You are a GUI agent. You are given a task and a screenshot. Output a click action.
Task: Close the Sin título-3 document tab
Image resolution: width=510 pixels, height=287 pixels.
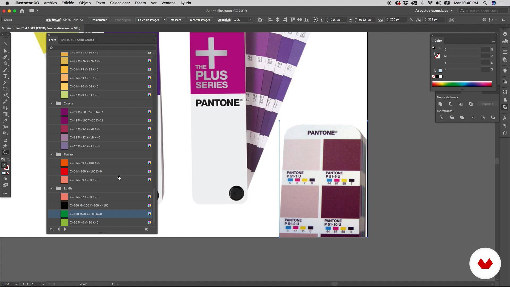click(x=3, y=28)
